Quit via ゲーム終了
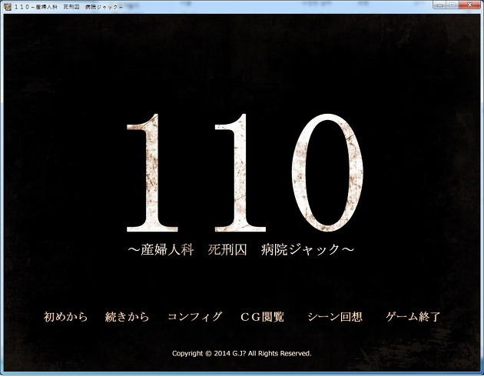The width and height of the screenshot is (484, 377). (413, 317)
